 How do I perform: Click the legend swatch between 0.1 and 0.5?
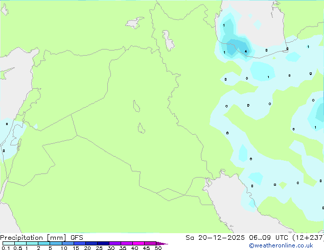tap(9, 243)
